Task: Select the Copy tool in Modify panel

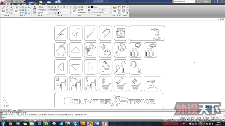Action: click(x=21, y=7)
